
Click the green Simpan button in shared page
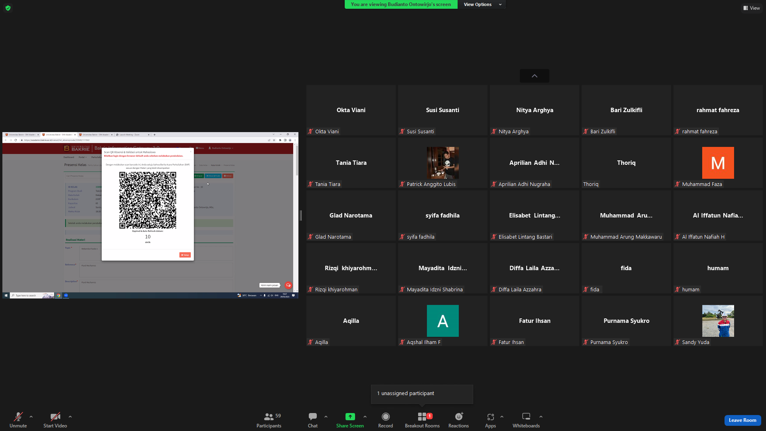(199, 176)
